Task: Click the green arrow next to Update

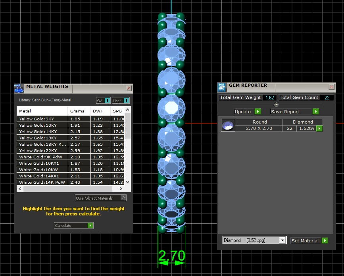Action: (x=258, y=112)
